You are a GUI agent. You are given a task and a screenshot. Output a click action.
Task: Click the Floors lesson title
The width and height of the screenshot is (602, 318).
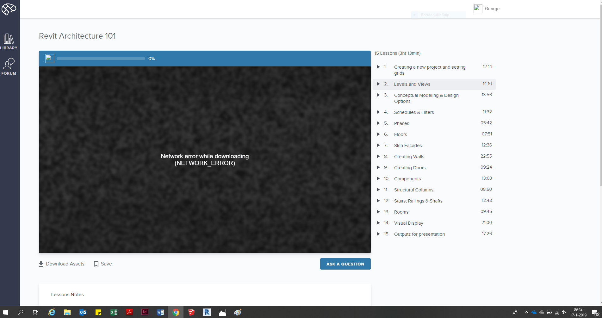tap(400, 134)
